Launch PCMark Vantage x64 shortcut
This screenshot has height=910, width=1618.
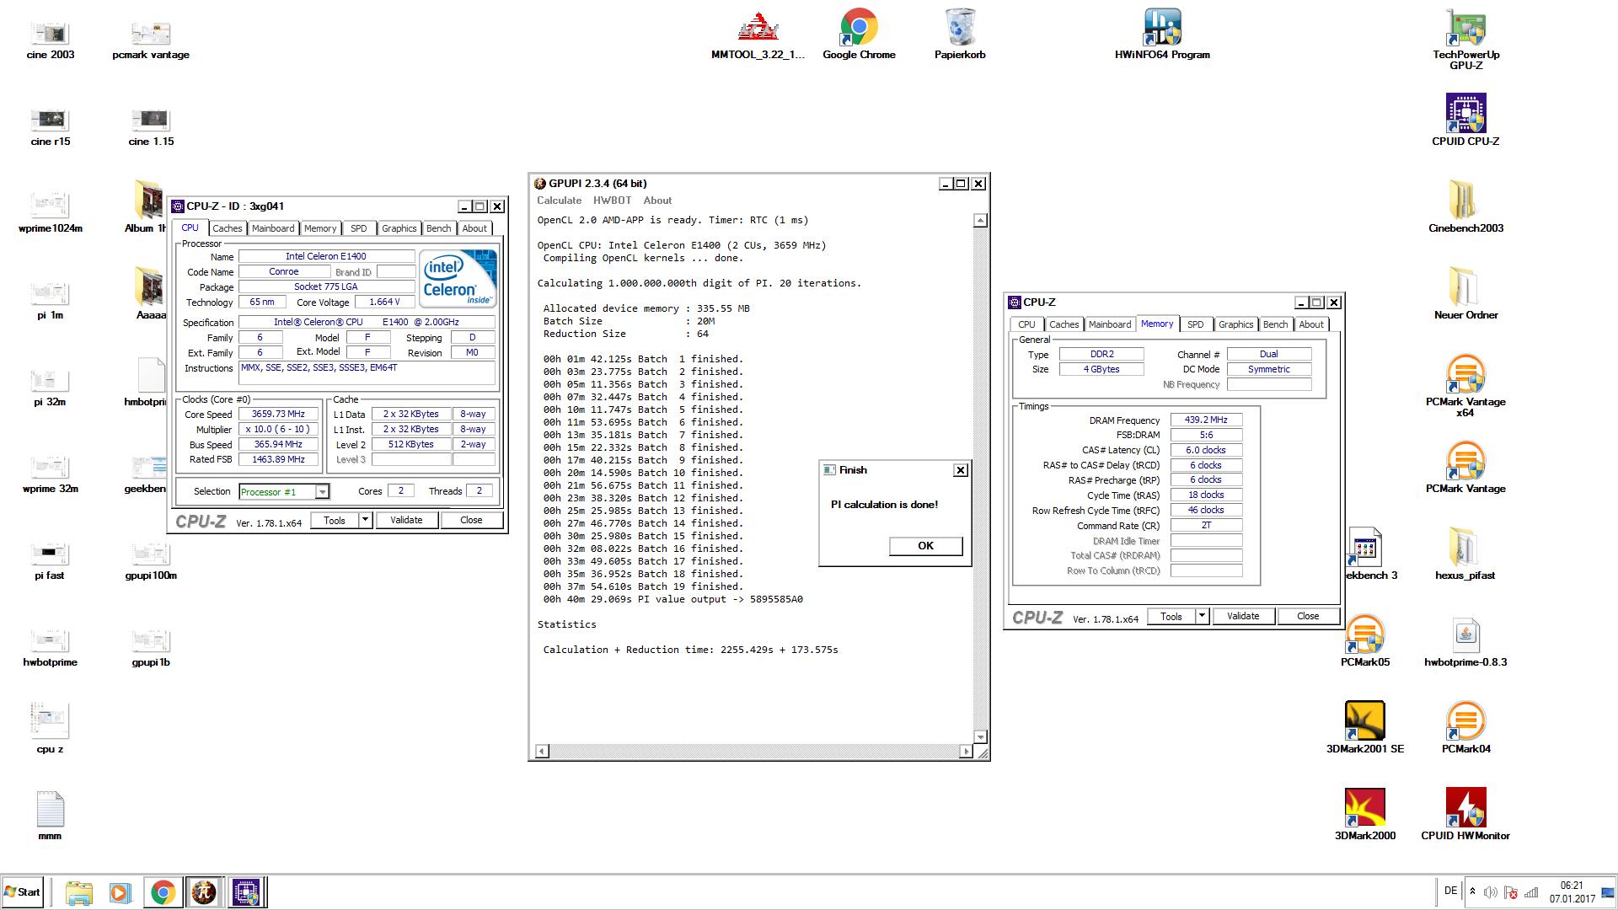click(1465, 385)
